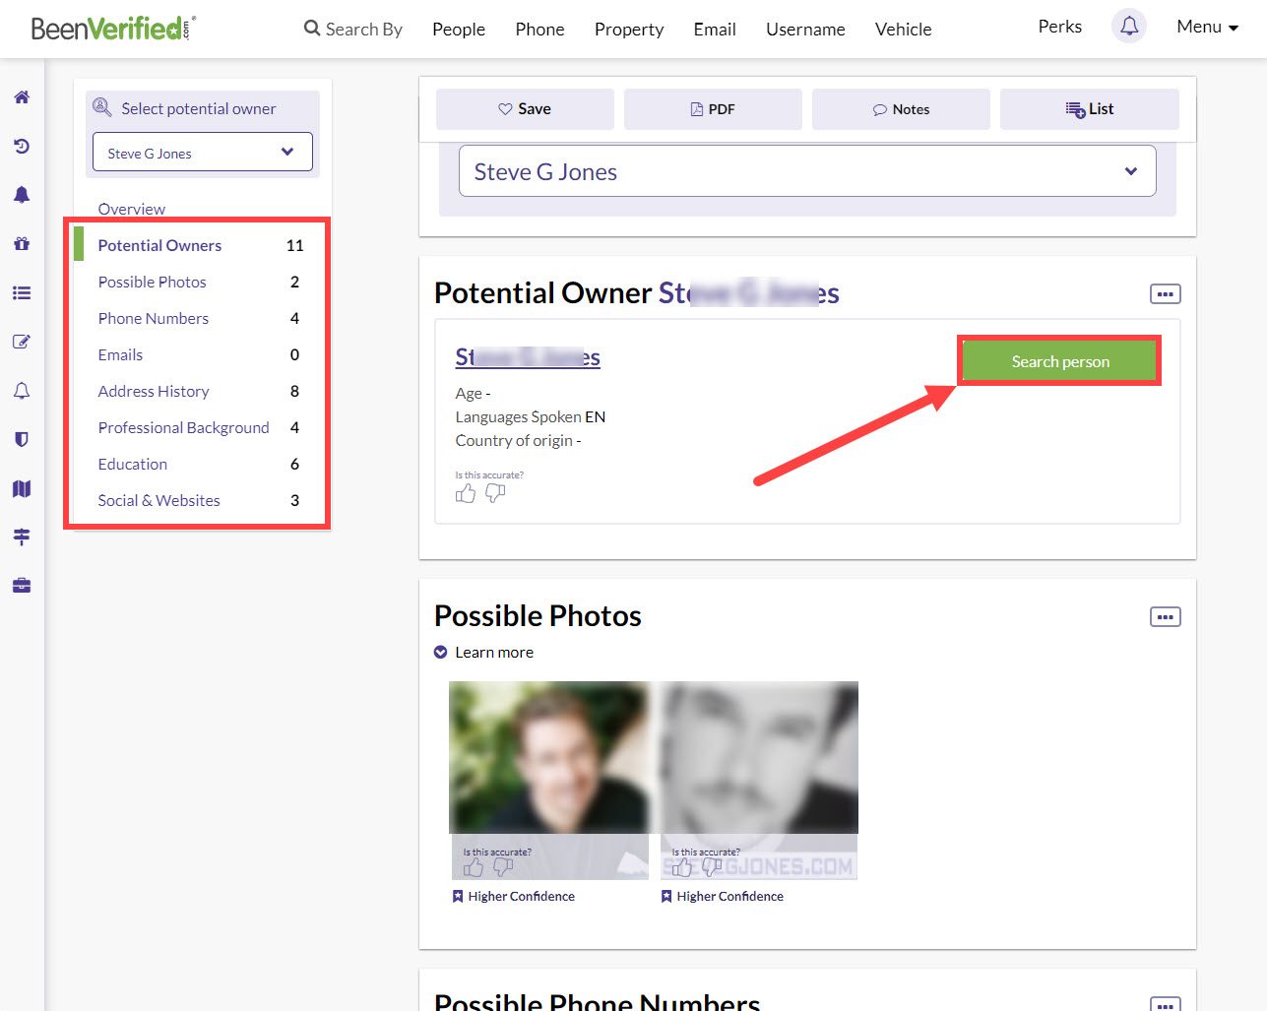The image size is (1267, 1011).
Task: Open sidebar Steve G Jones owner dropdown
Action: coord(203,153)
